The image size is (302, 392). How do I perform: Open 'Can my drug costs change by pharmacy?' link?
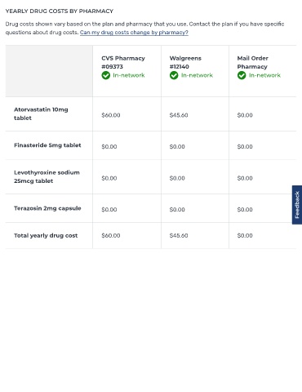tap(134, 33)
